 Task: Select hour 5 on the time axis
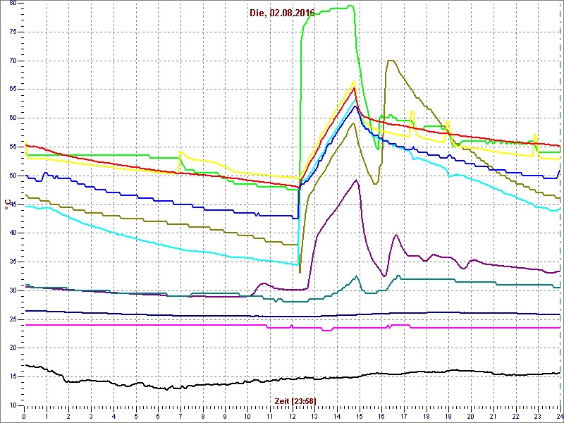pyautogui.click(x=135, y=416)
